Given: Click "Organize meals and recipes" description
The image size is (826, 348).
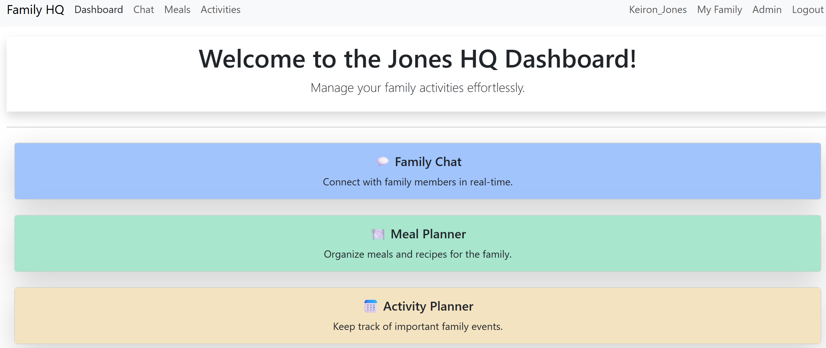Looking at the screenshot, I should (417, 254).
